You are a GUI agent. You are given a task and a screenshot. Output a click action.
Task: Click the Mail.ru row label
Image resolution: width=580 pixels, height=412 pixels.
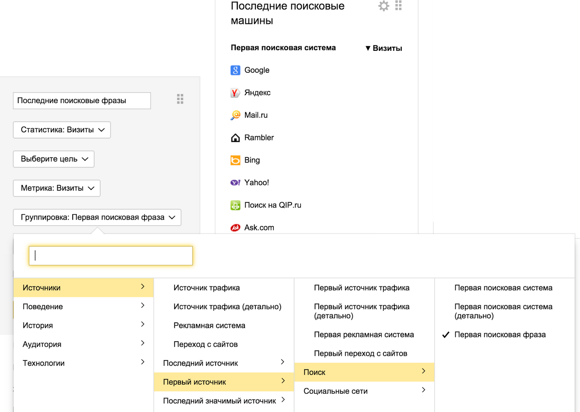click(256, 115)
